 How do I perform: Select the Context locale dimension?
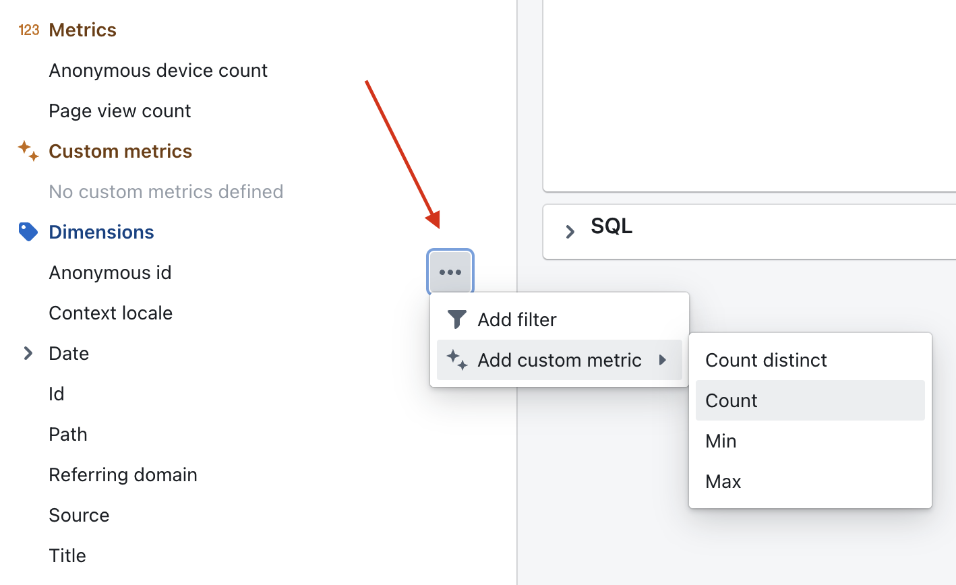click(111, 313)
